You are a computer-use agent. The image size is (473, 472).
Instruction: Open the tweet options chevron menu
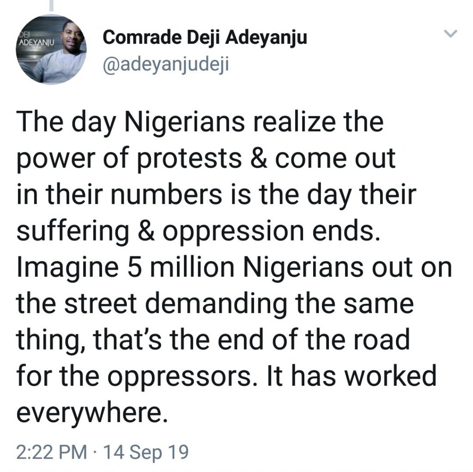coord(450,34)
